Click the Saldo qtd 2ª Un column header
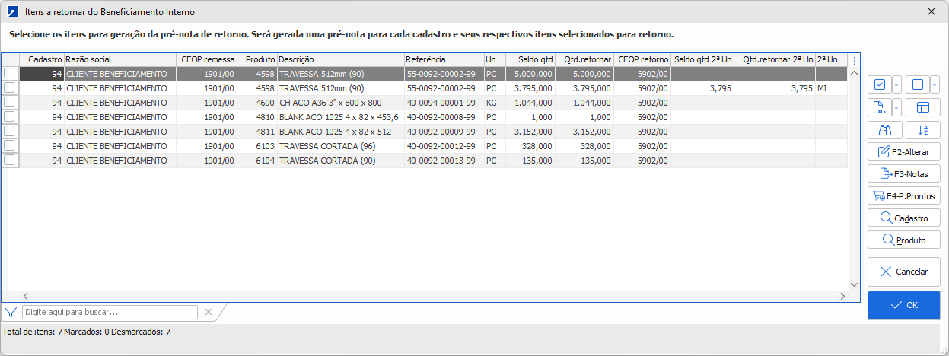The image size is (949, 356). pos(702,59)
